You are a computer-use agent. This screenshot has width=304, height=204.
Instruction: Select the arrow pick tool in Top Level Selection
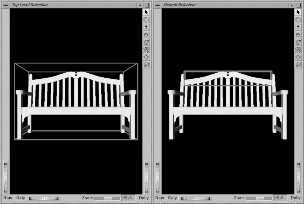pos(146,12)
